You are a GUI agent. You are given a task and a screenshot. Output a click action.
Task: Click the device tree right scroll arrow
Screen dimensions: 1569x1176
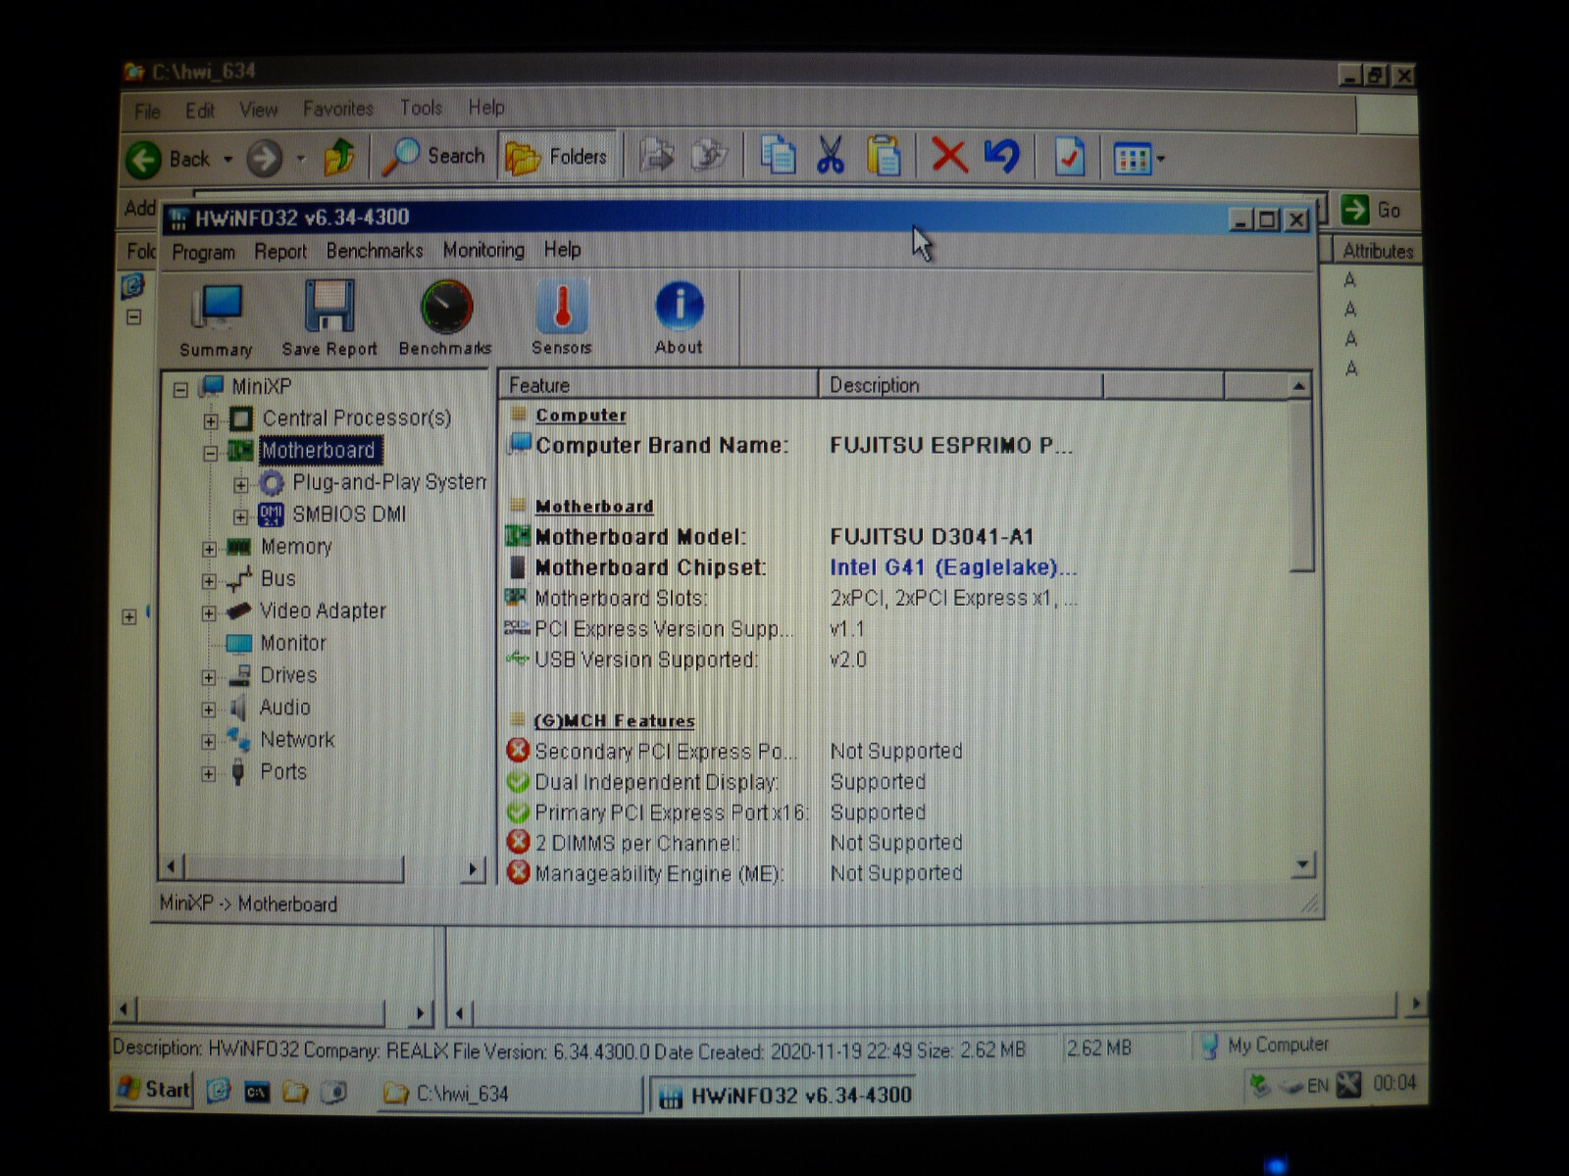[474, 869]
